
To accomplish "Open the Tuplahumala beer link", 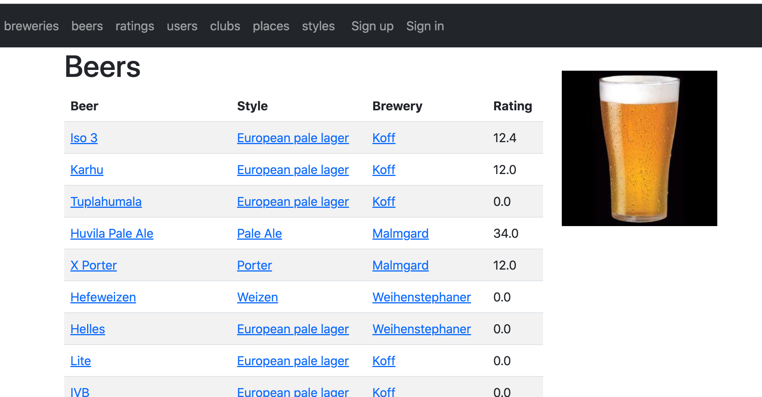I will (106, 202).
